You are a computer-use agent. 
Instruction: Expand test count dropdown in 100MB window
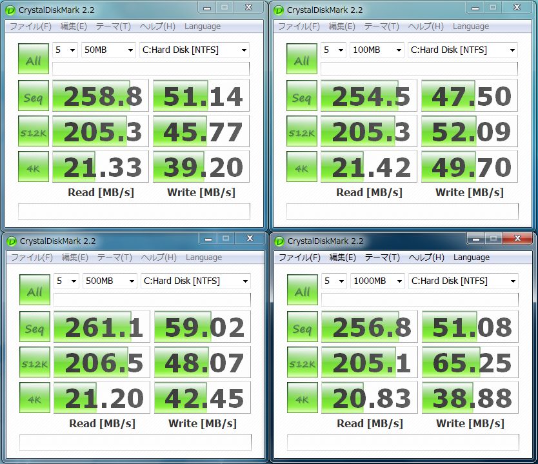(x=333, y=50)
